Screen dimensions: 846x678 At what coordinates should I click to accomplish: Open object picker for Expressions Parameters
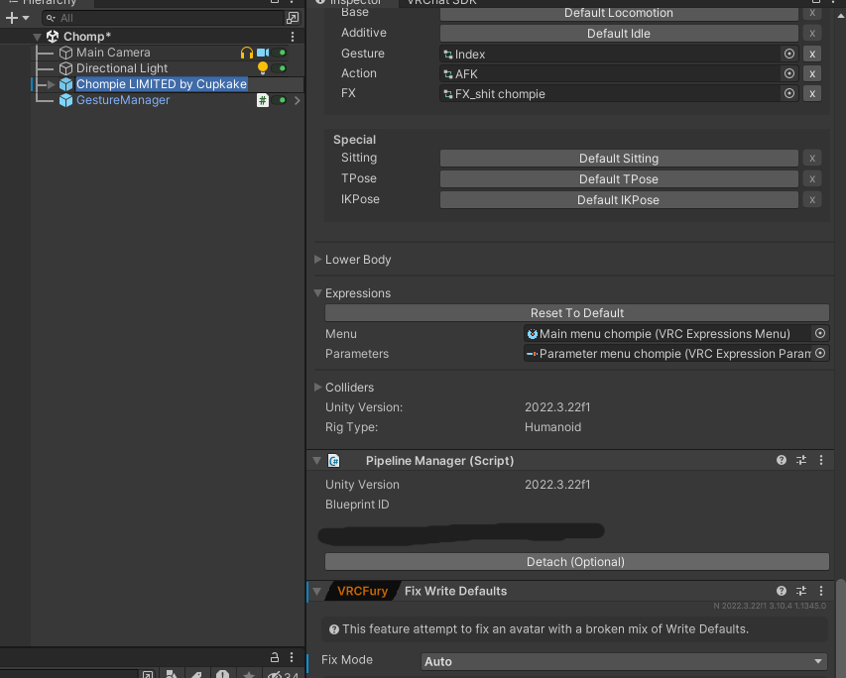tap(820, 353)
